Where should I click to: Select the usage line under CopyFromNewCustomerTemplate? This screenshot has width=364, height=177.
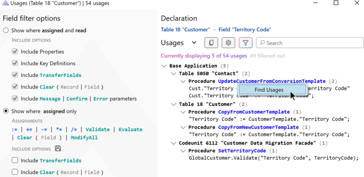point(269,135)
